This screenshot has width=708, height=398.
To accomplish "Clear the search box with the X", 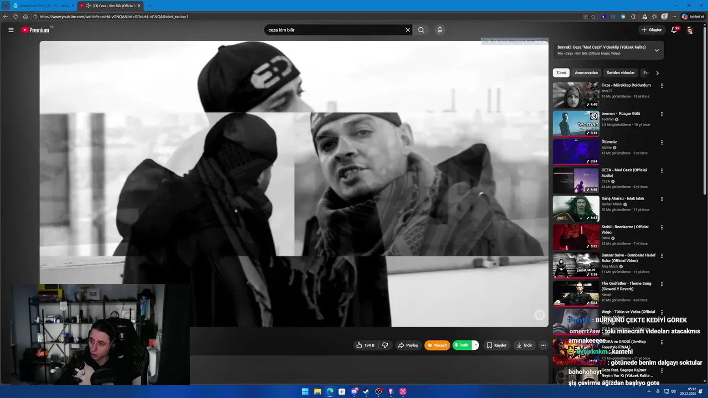I will (x=408, y=30).
